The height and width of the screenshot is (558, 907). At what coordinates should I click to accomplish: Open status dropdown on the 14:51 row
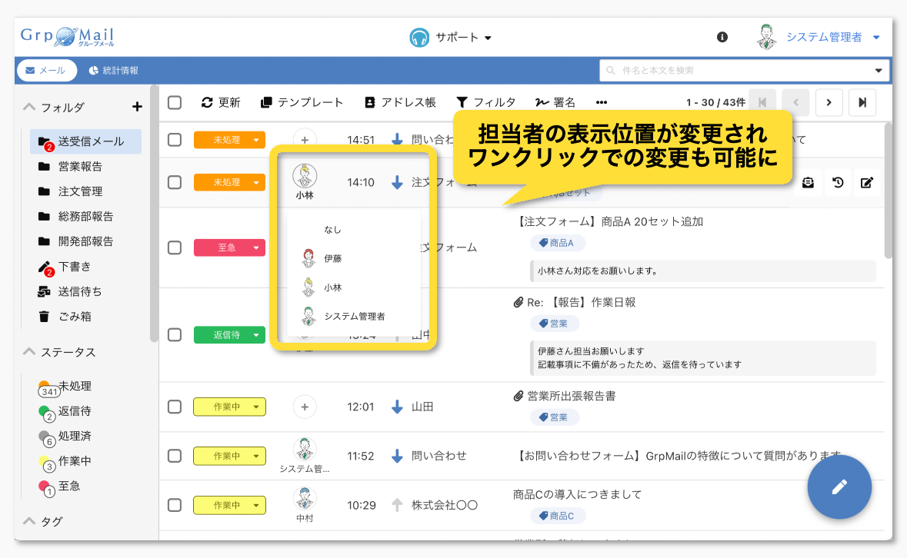[x=230, y=140]
